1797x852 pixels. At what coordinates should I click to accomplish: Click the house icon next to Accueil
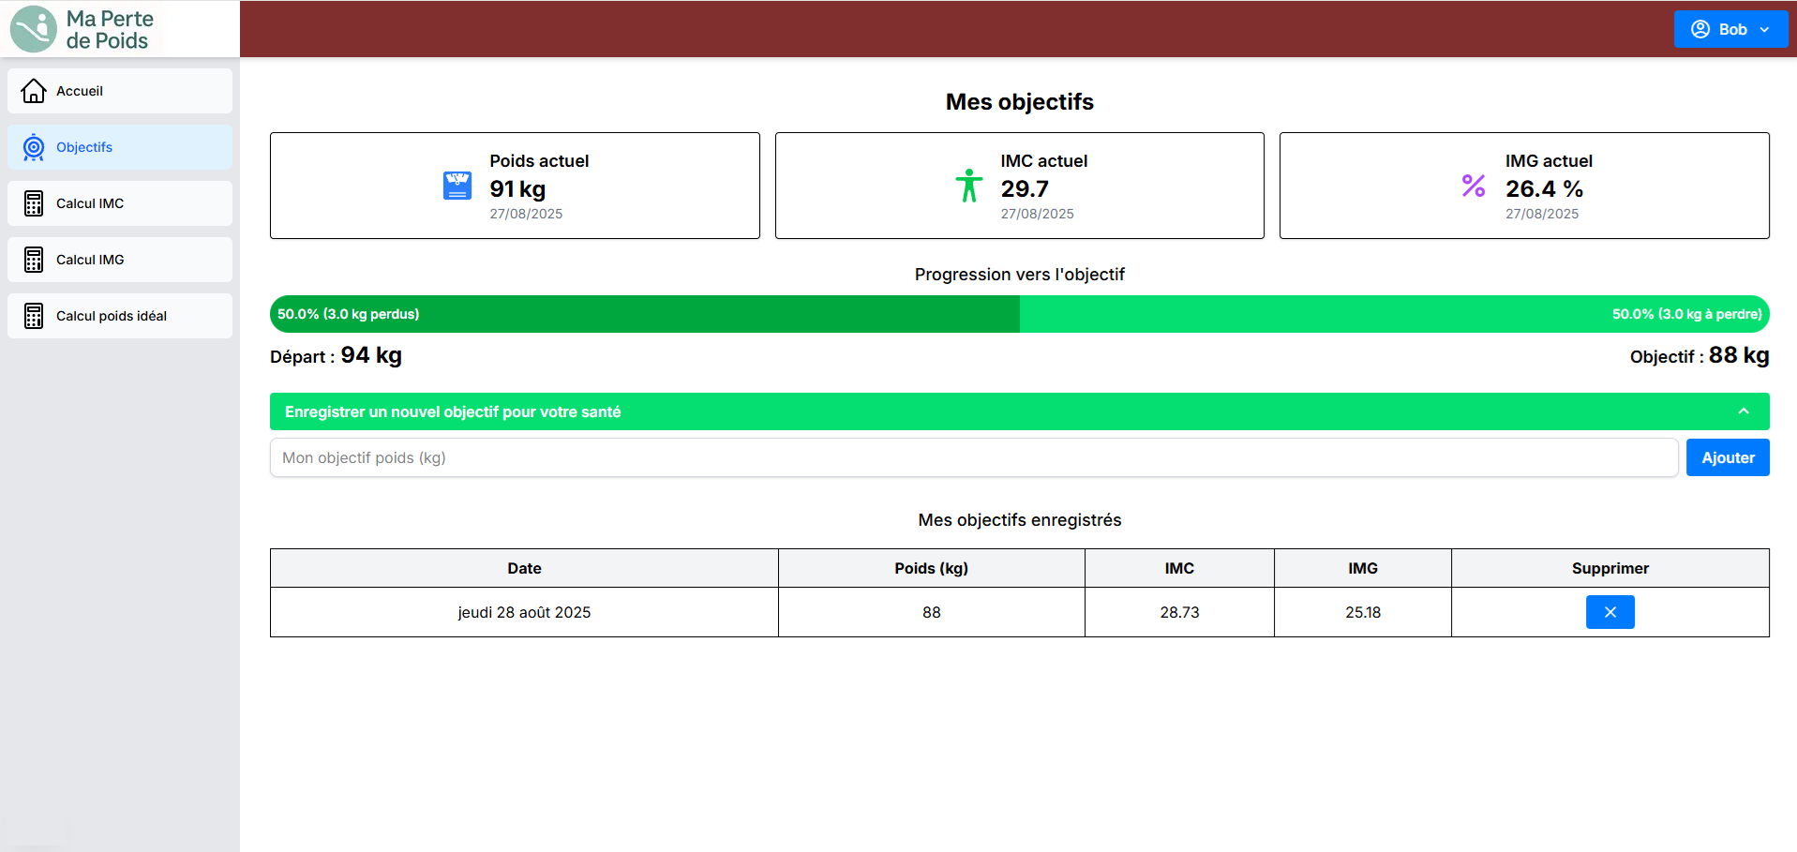click(x=34, y=91)
